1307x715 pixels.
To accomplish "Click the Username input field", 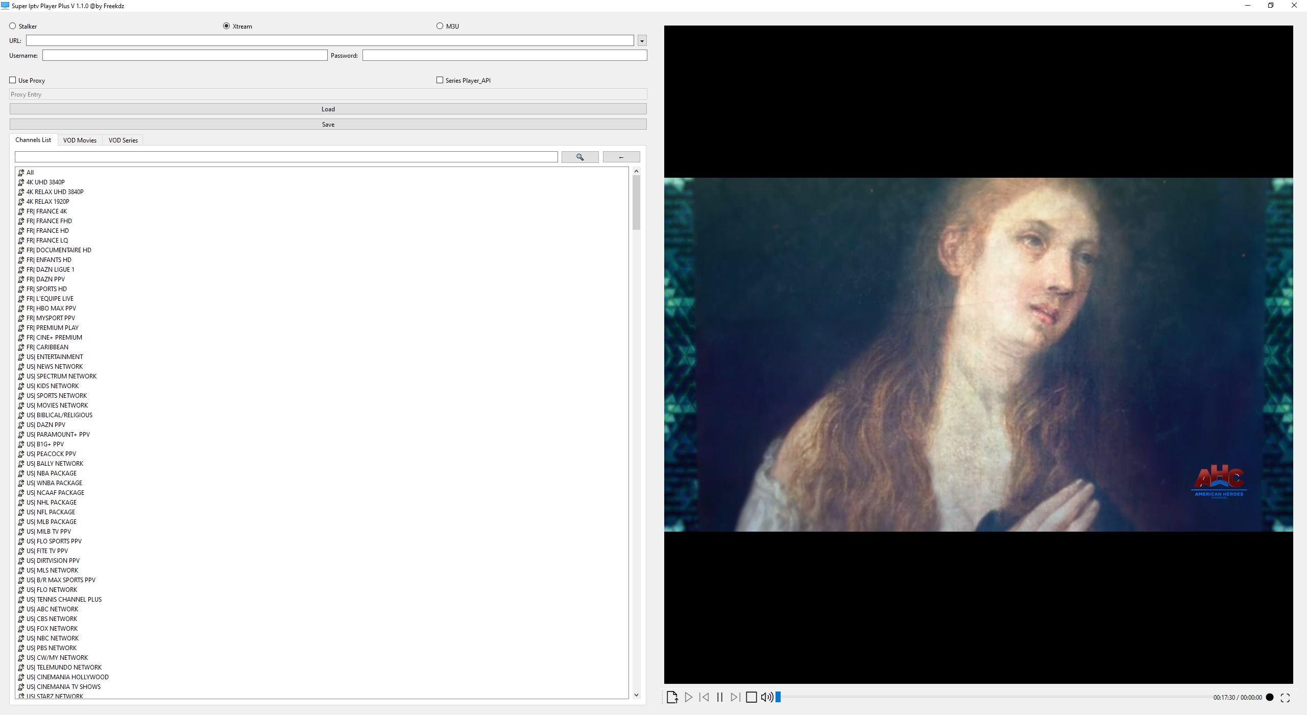I will [185, 55].
